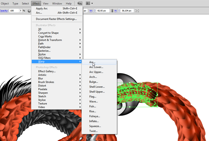Click the Opacity link label

[x=4, y=11]
